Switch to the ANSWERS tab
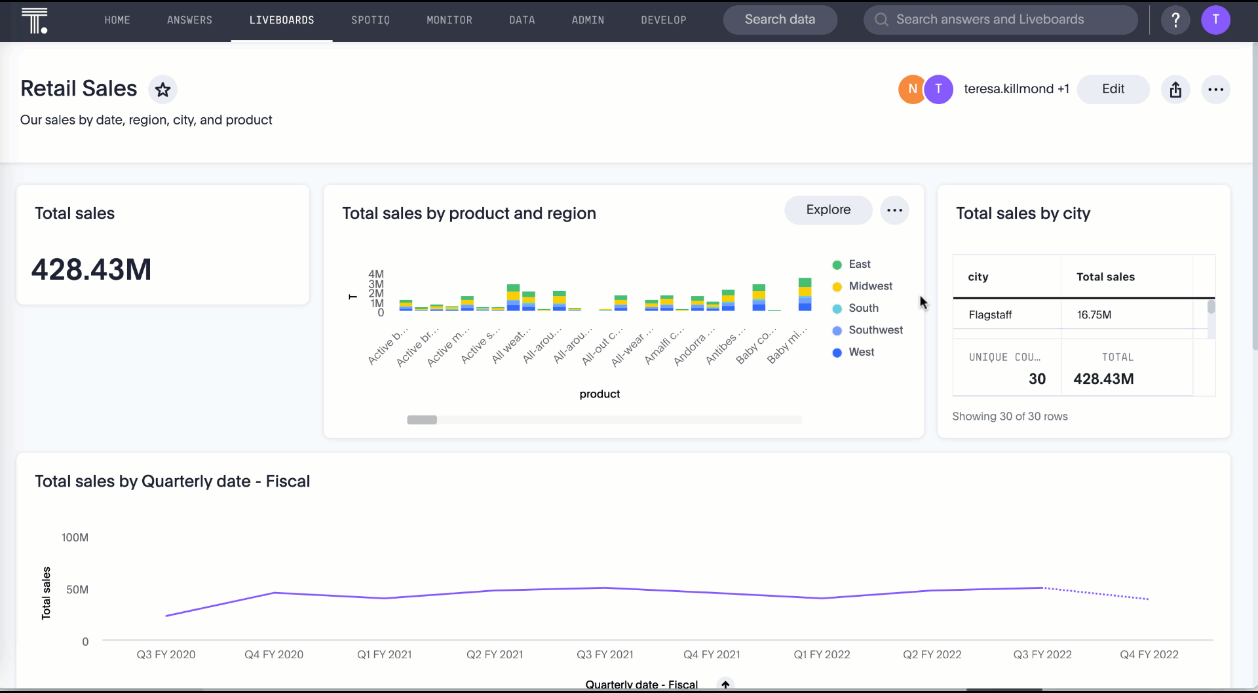This screenshot has width=1258, height=693. 189,20
